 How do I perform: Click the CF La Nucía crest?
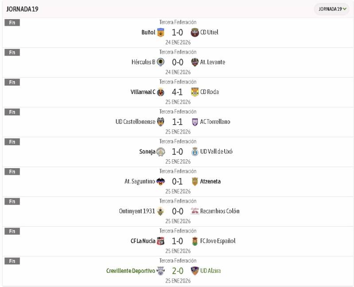[x=160, y=241]
